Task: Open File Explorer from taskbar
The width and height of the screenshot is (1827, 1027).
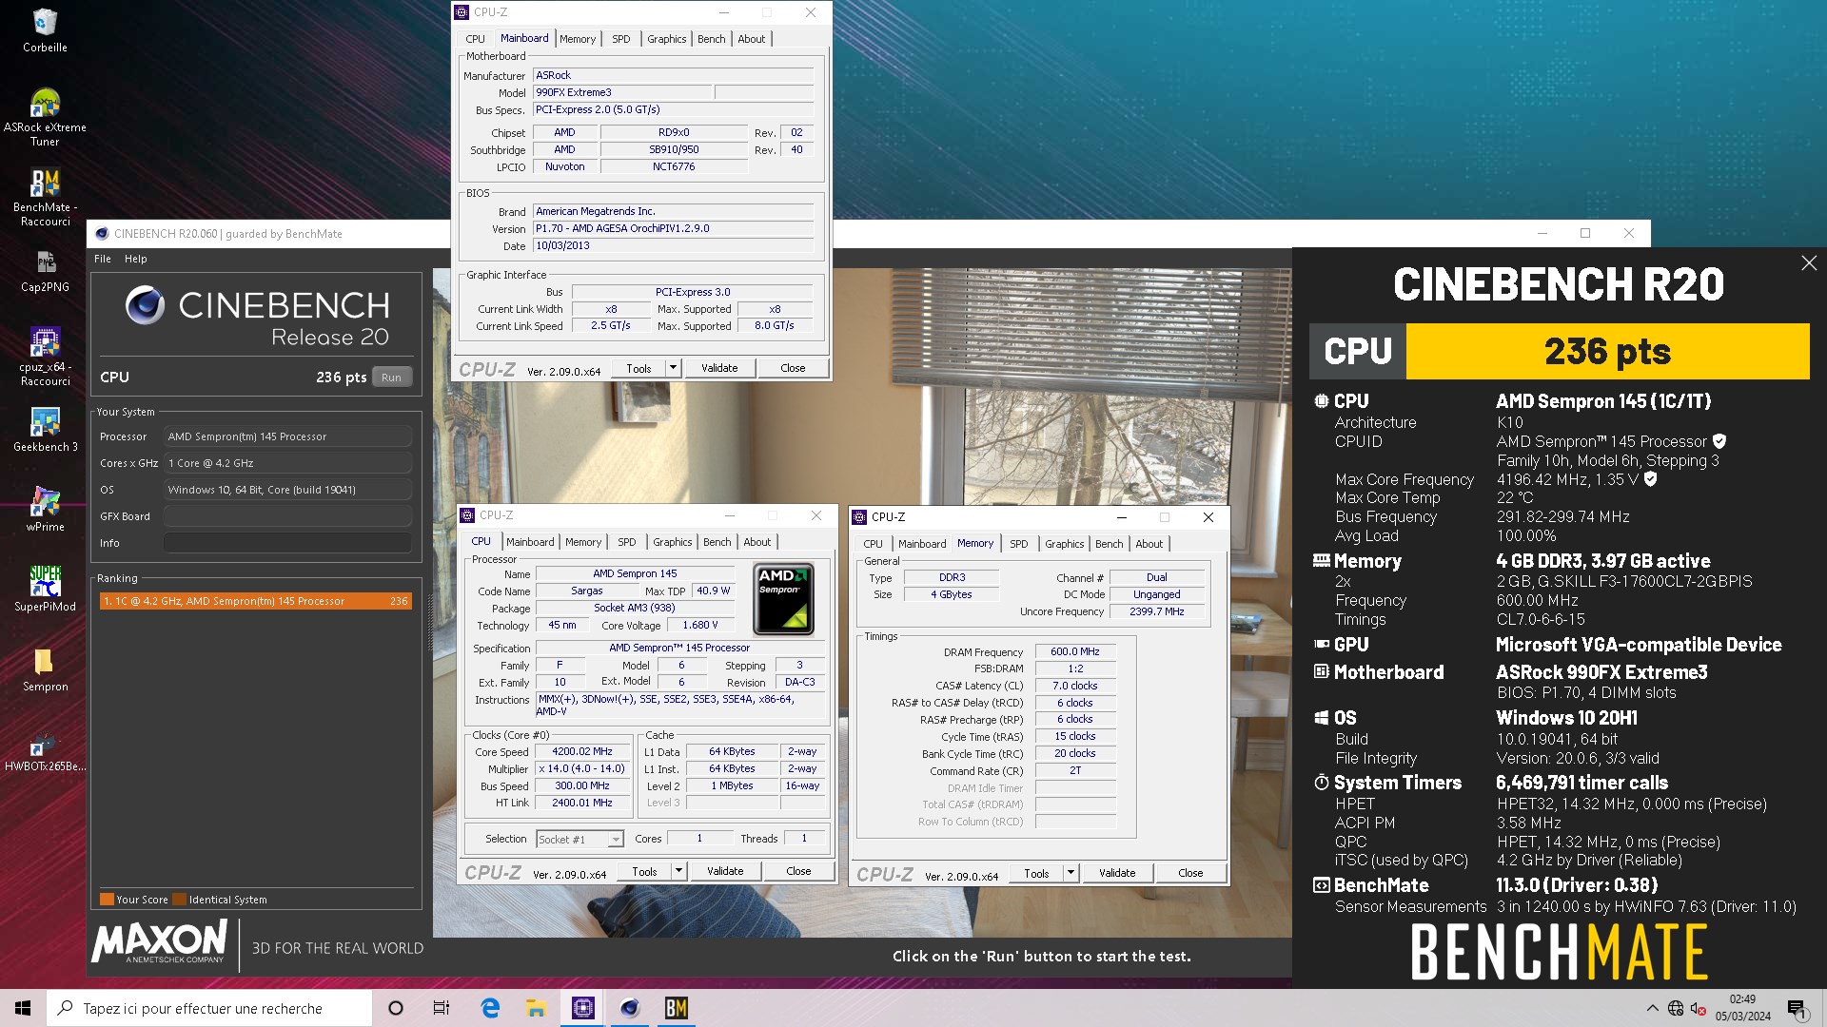Action: (536, 1008)
